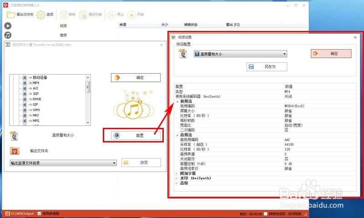Viewport: 364px width, 218px height.
Task: Click 确定 in the format dialog
Action: (136, 77)
